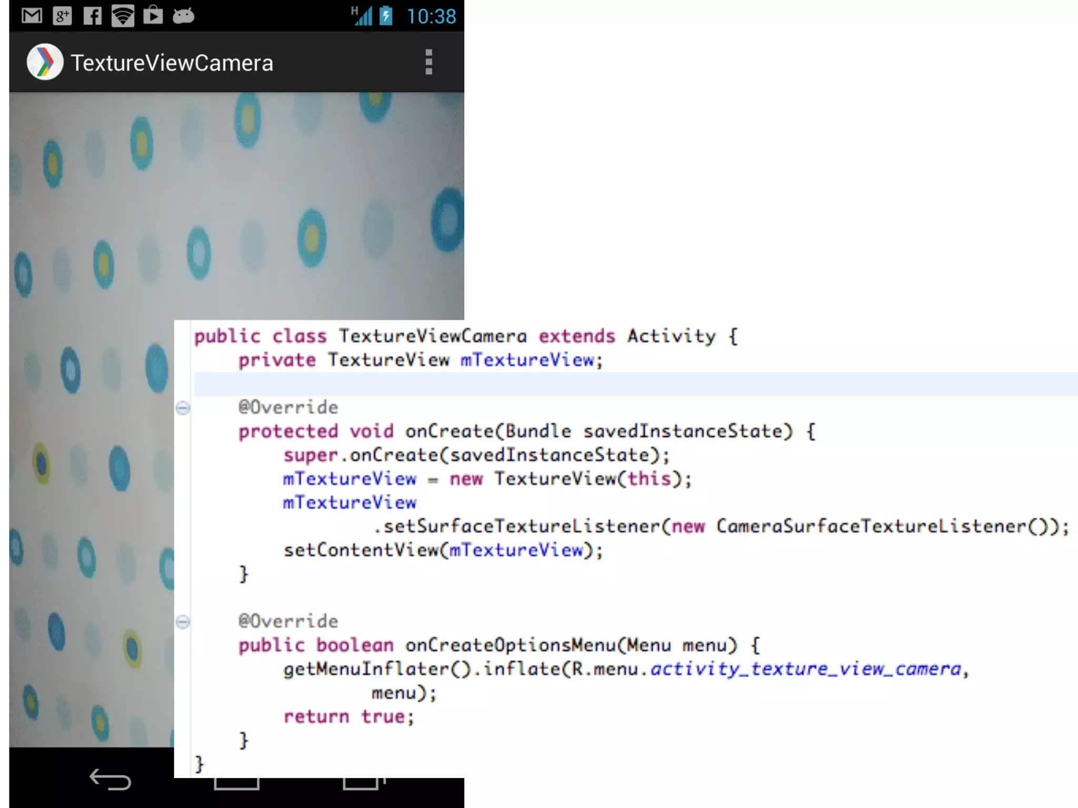This screenshot has width=1078, height=808.
Task: Tap the status bar clock showing 10:38
Action: click(x=431, y=16)
